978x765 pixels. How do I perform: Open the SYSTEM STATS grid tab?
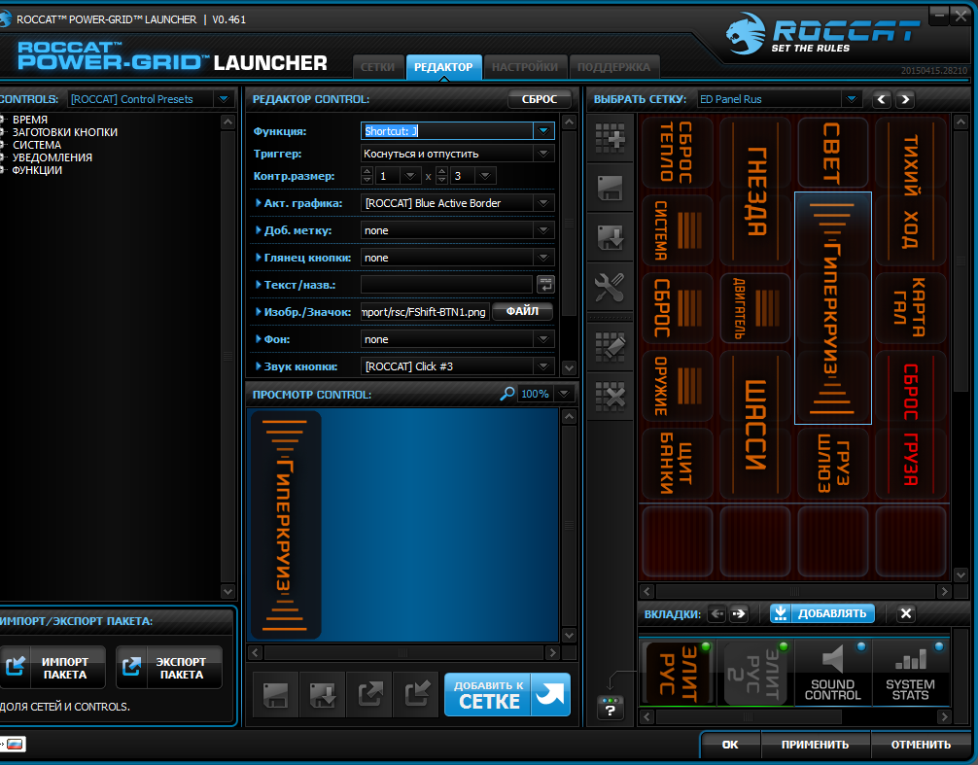tap(911, 673)
